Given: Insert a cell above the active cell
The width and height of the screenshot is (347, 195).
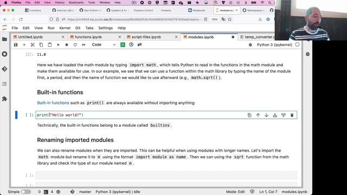Looking at the screenshot, I should click(x=275, y=115).
